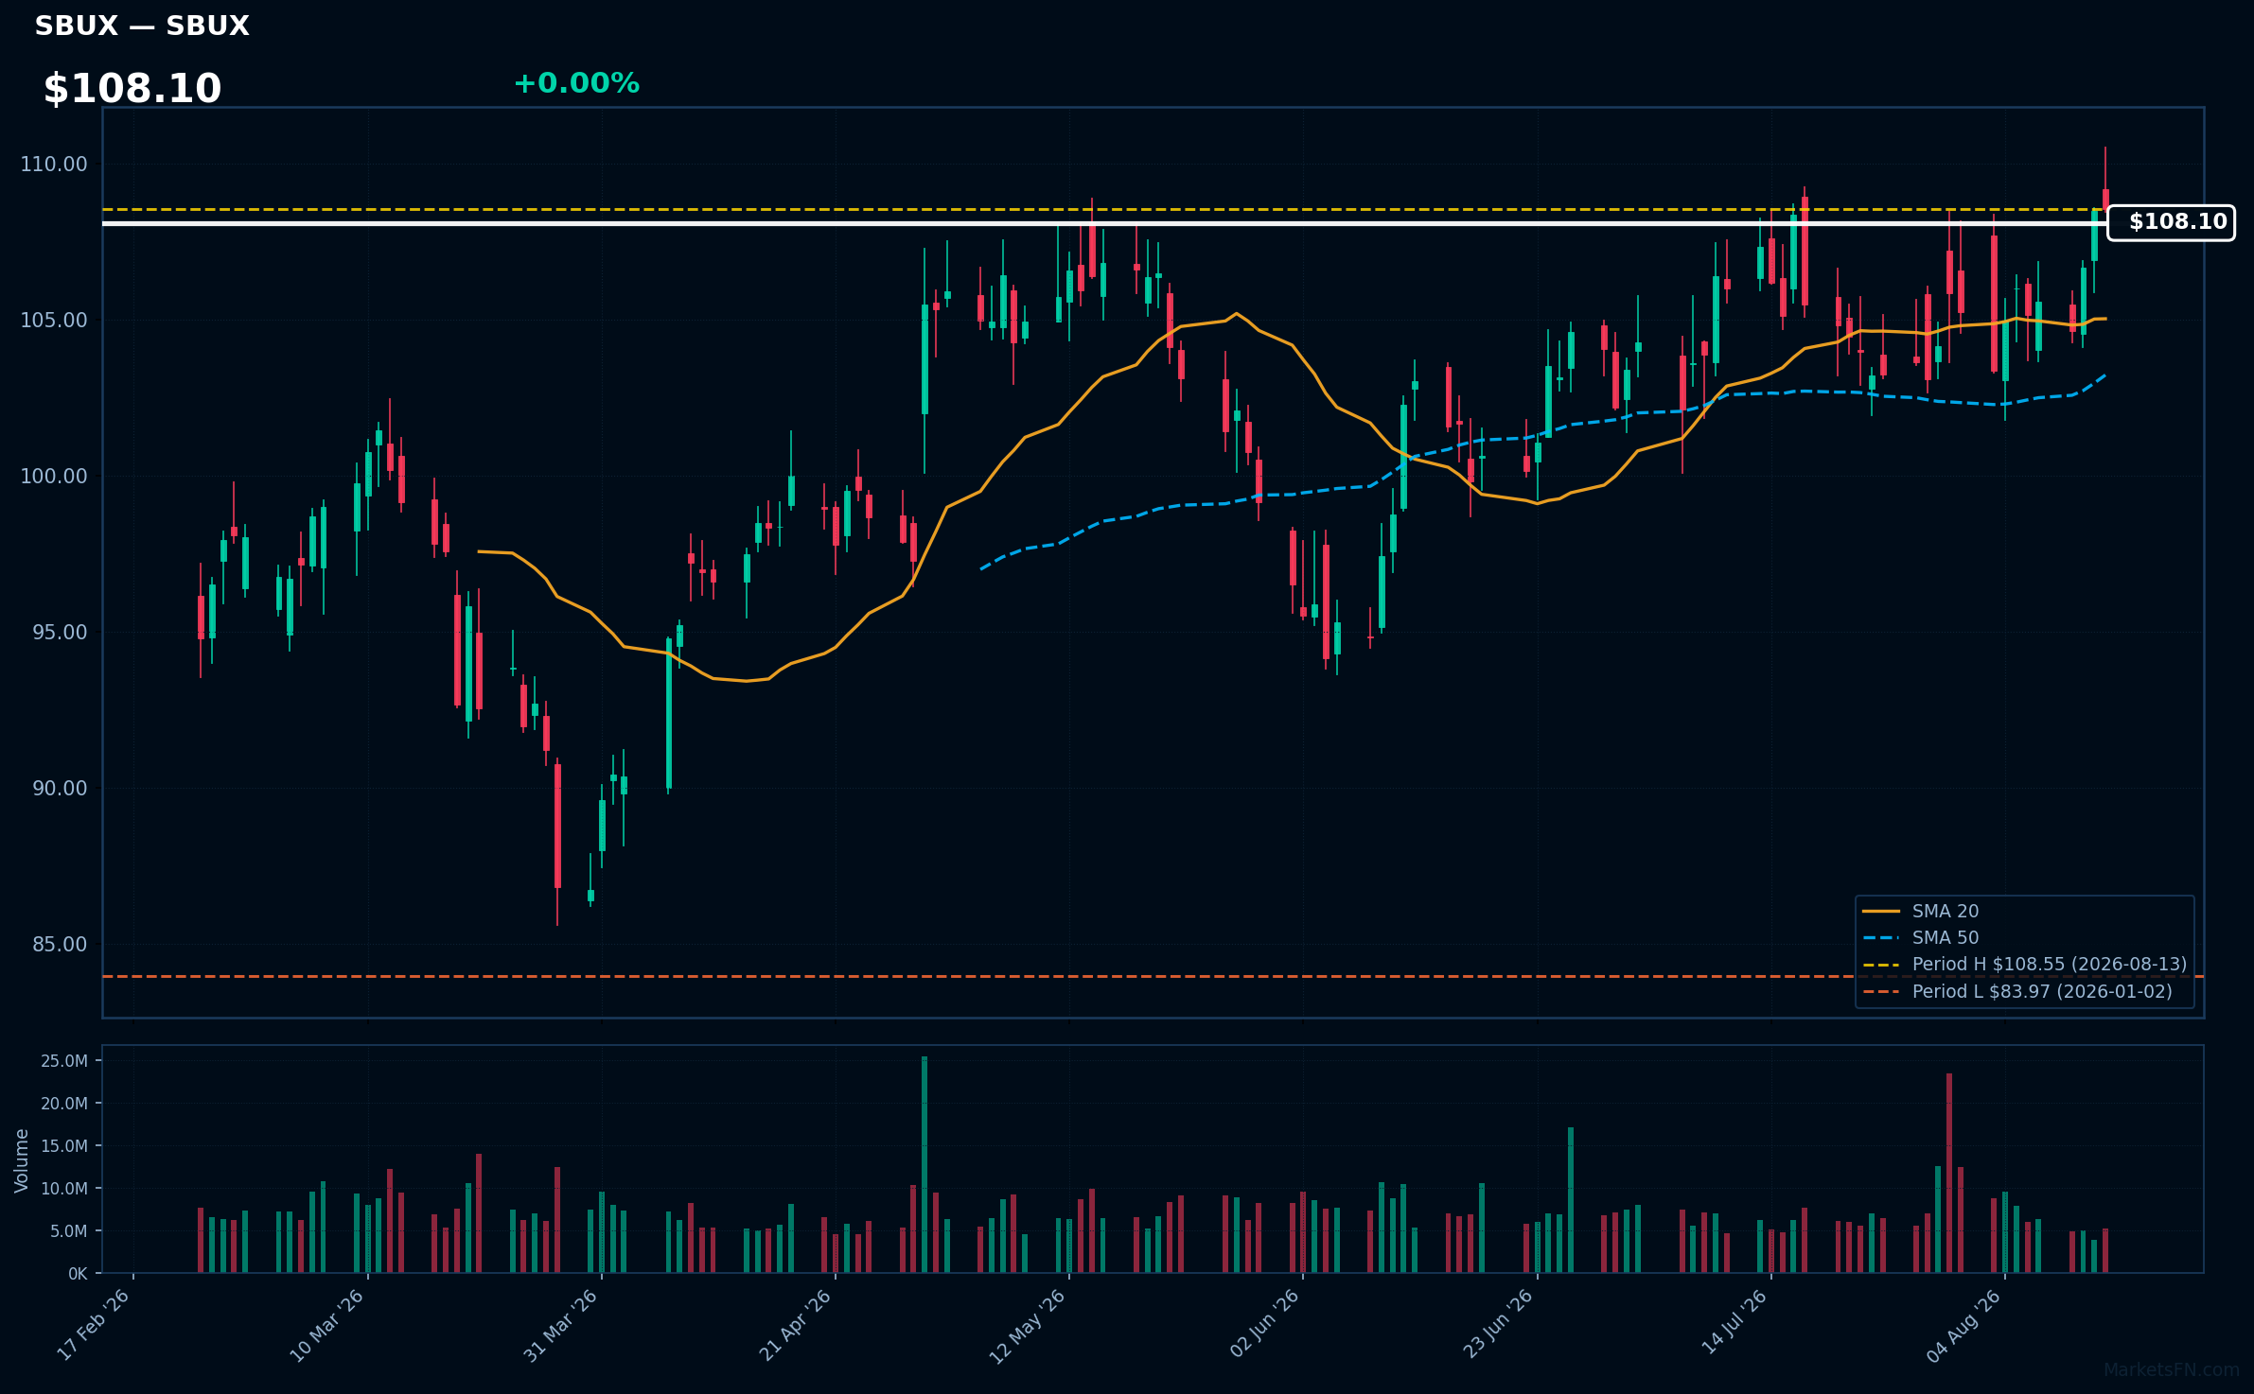Click the 02 Jun '26 date label
This screenshot has height=1394, width=2254.
click(1264, 1324)
